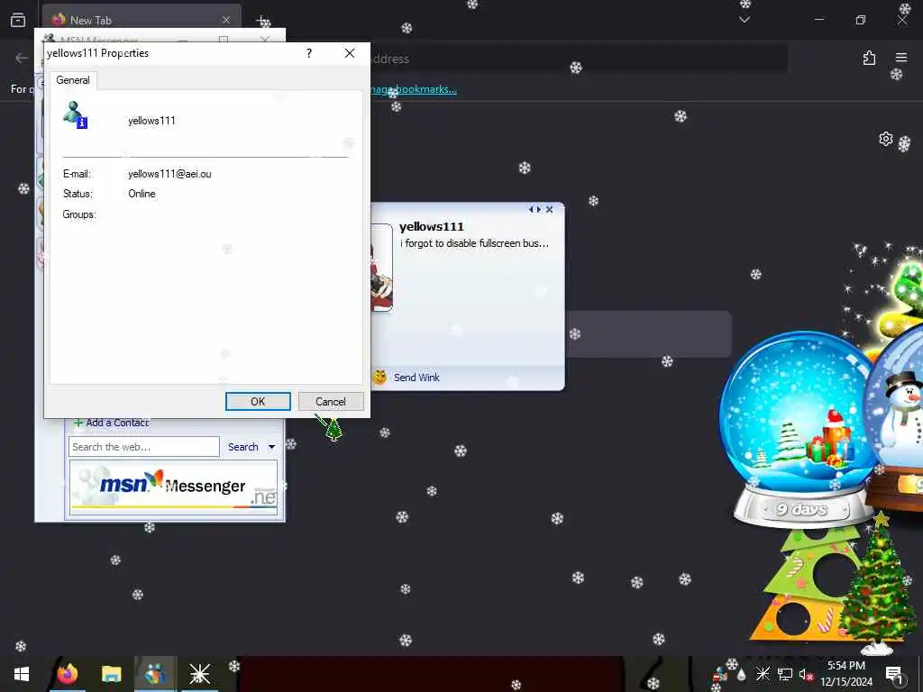Select the General tab in Properties
Screen dimensions: 923x692
(x=73, y=80)
